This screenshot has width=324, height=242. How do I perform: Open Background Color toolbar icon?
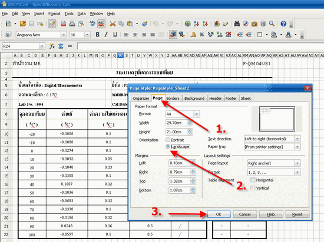coord(274,35)
